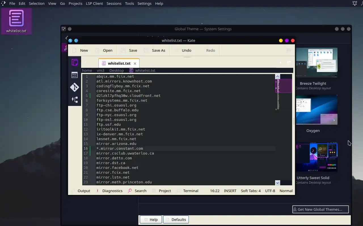Click line number 12 in the gutter
This screenshot has height=226, width=363.
coord(86,129)
